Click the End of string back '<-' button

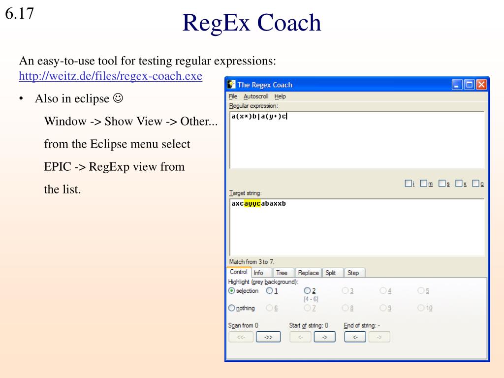pyautogui.click(x=355, y=337)
